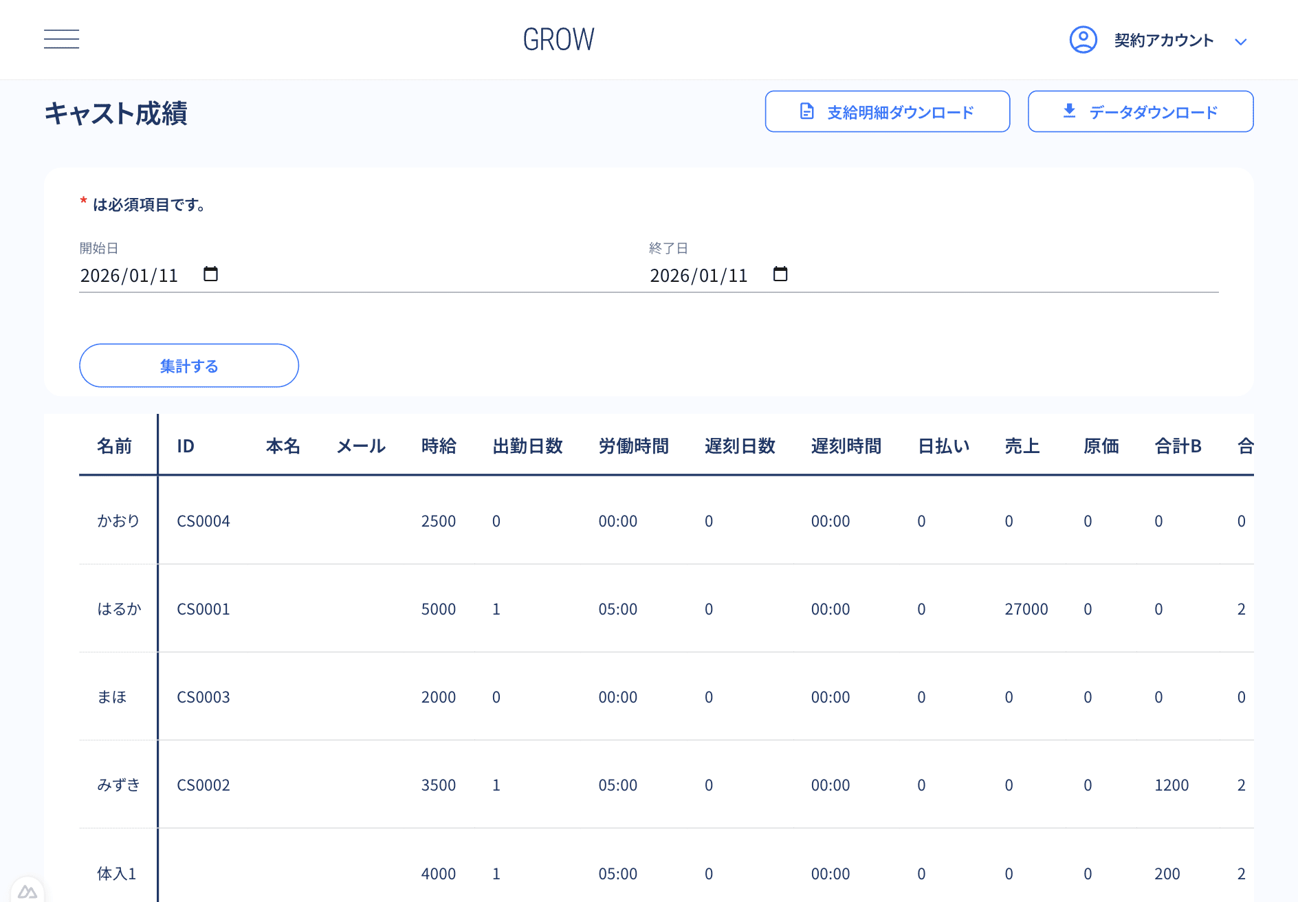Open the 契約アカウント account menu

point(1163,41)
